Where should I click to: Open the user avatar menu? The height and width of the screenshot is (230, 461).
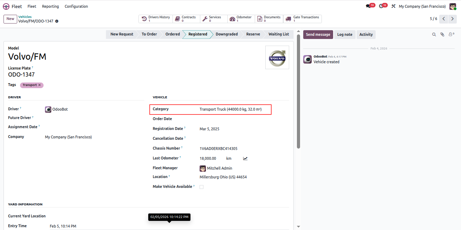[453, 6]
